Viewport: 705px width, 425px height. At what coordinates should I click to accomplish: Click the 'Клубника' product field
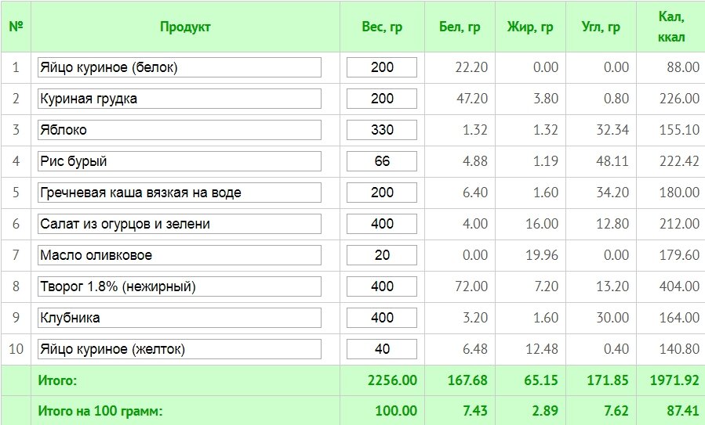point(180,318)
